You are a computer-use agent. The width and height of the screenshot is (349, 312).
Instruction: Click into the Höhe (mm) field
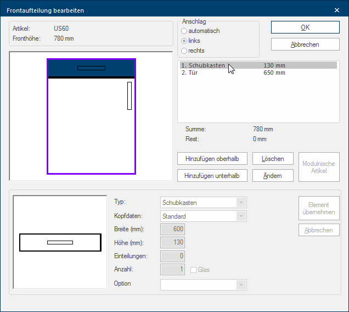[x=172, y=243]
